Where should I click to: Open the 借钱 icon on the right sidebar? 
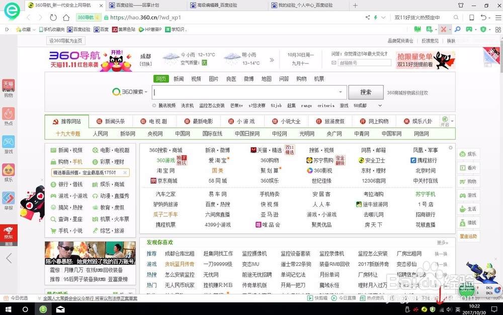(469, 222)
